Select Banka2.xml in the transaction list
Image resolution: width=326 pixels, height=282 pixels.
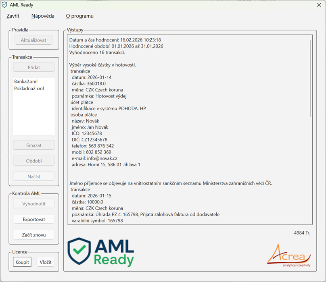pyautogui.click(x=26, y=81)
